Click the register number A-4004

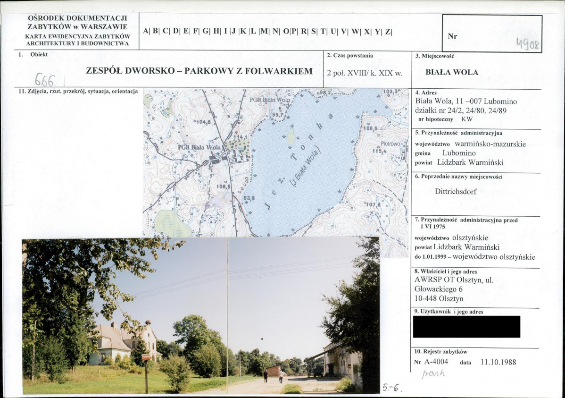pyautogui.click(x=436, y=362)
